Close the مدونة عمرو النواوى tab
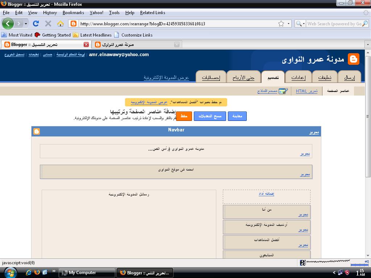This screenshot has width=371, height=278. tap(177, 45)
